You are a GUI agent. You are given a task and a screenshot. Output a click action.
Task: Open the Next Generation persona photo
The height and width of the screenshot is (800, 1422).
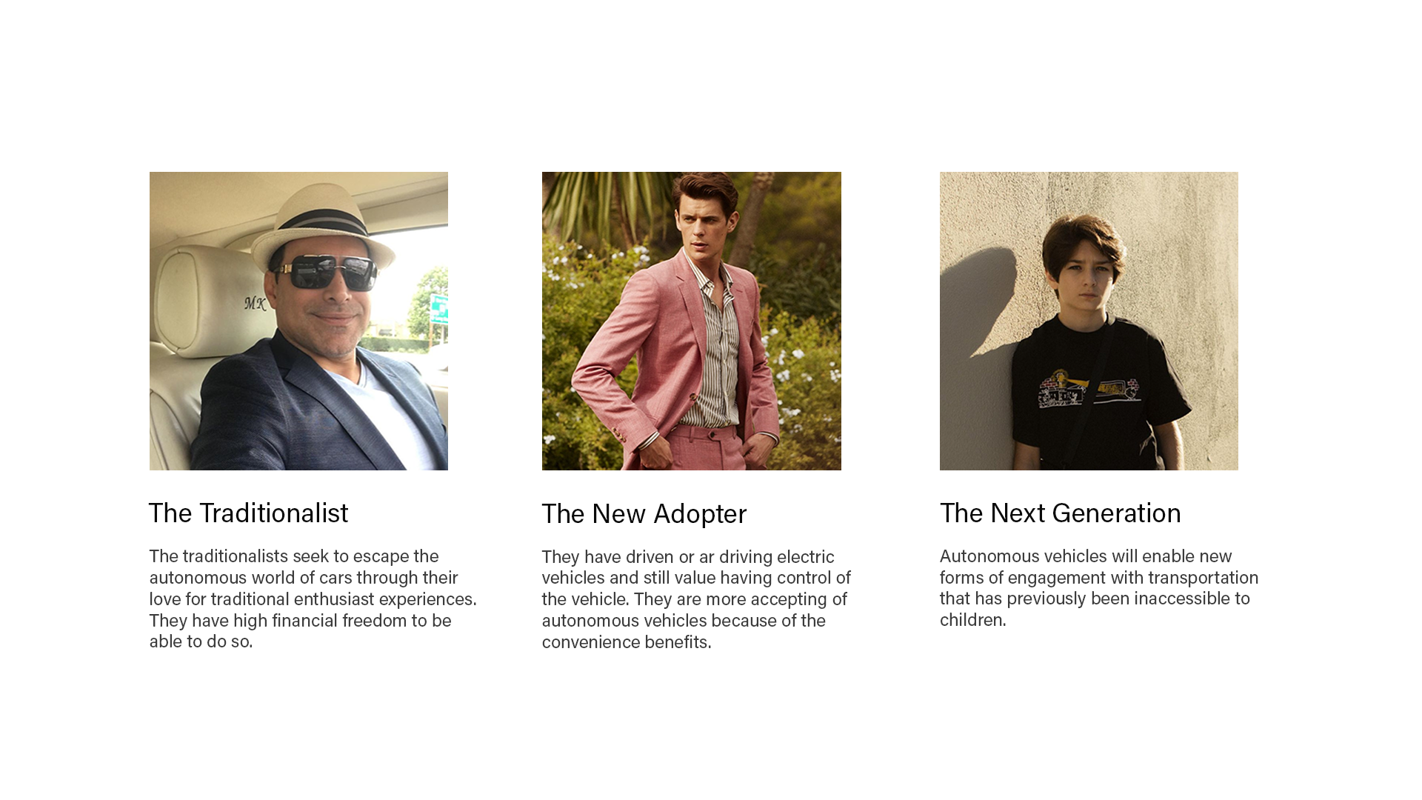[x=1089, y=321]
